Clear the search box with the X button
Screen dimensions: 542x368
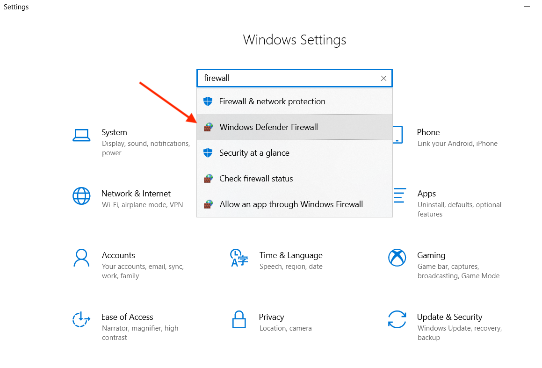click(x=383, y=79)
